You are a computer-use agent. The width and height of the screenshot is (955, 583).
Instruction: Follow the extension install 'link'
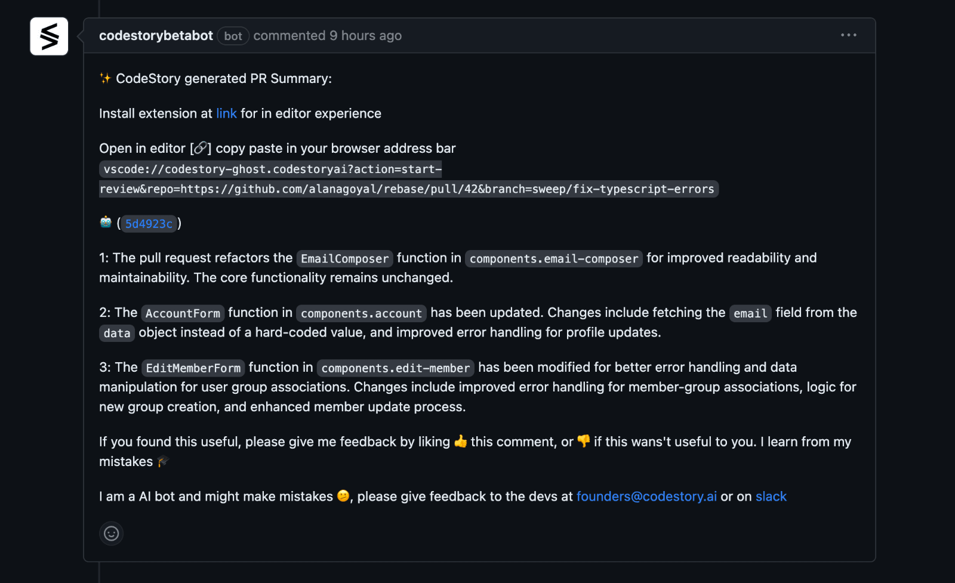(x=226, y=113)
